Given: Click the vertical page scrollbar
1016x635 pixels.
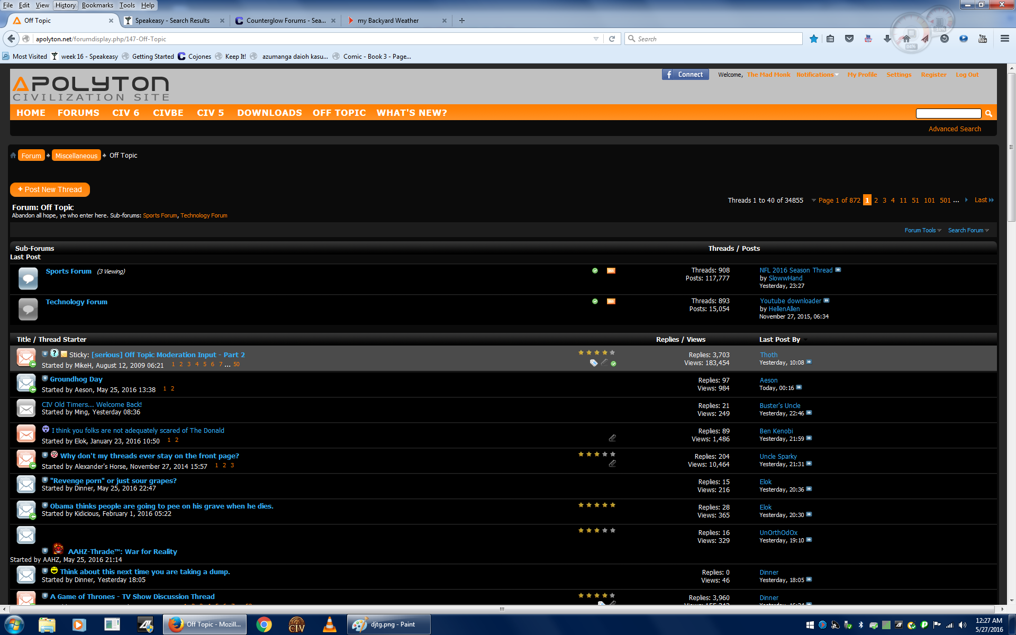Looking at the screenshot, I should click(x=1011, y=148).
